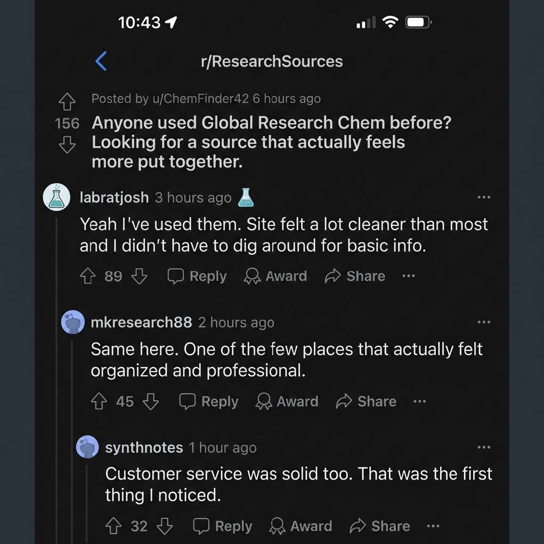This screenshot has width=544, height=544.
Task: Upvote labratjosh's comment
Action: point(87,276)
